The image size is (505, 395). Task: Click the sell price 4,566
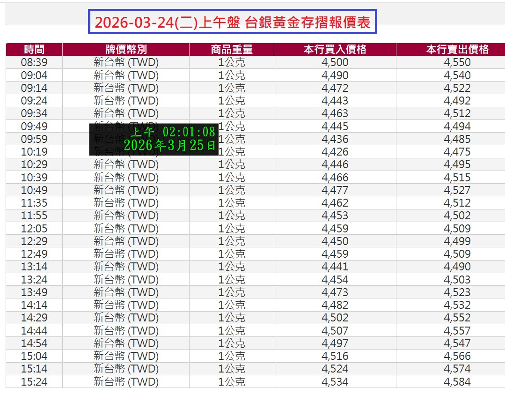click(x=457, y=356)
